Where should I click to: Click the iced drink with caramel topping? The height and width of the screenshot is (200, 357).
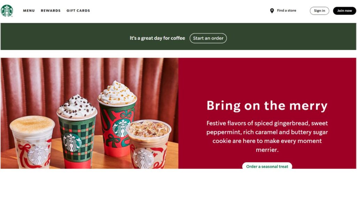pyautogui.click(x=149, y=144)
